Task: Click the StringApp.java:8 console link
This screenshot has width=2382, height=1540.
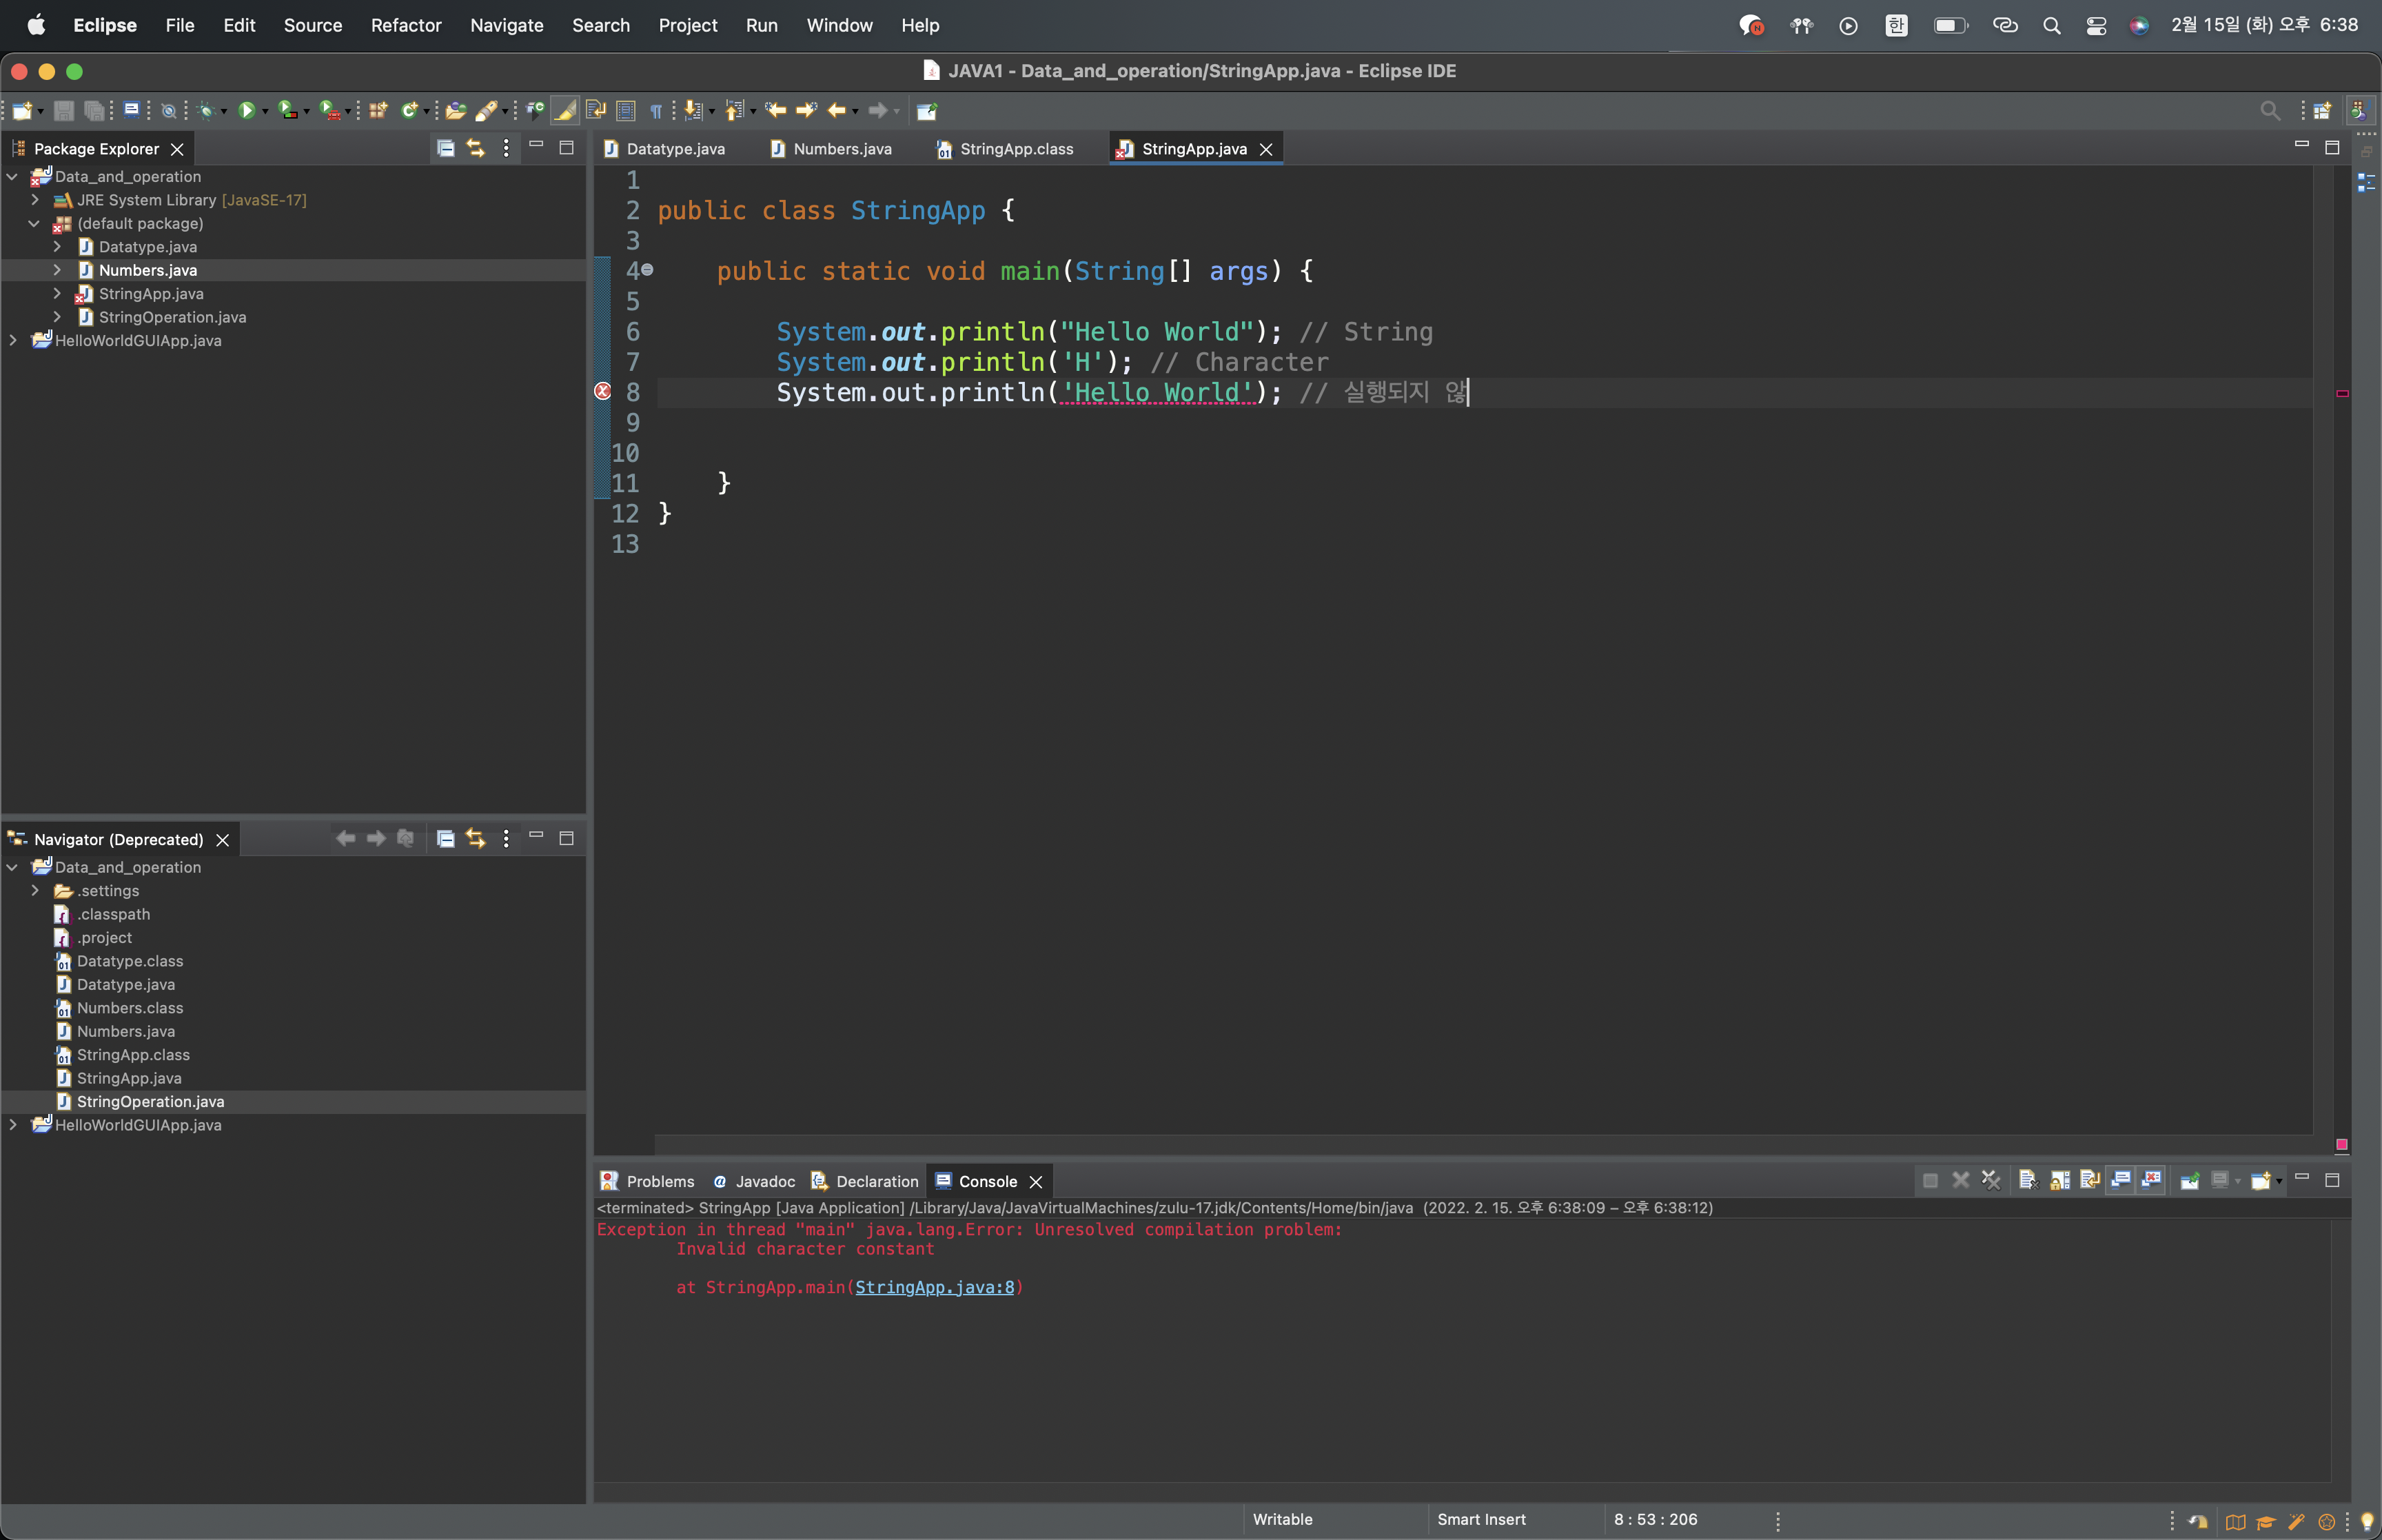Action: 934,1287
